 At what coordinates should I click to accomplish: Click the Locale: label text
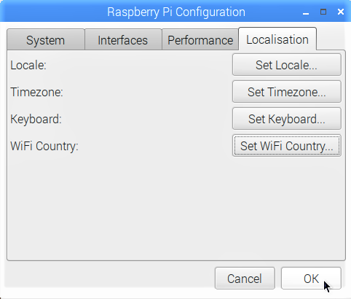(x=28, y=65)
